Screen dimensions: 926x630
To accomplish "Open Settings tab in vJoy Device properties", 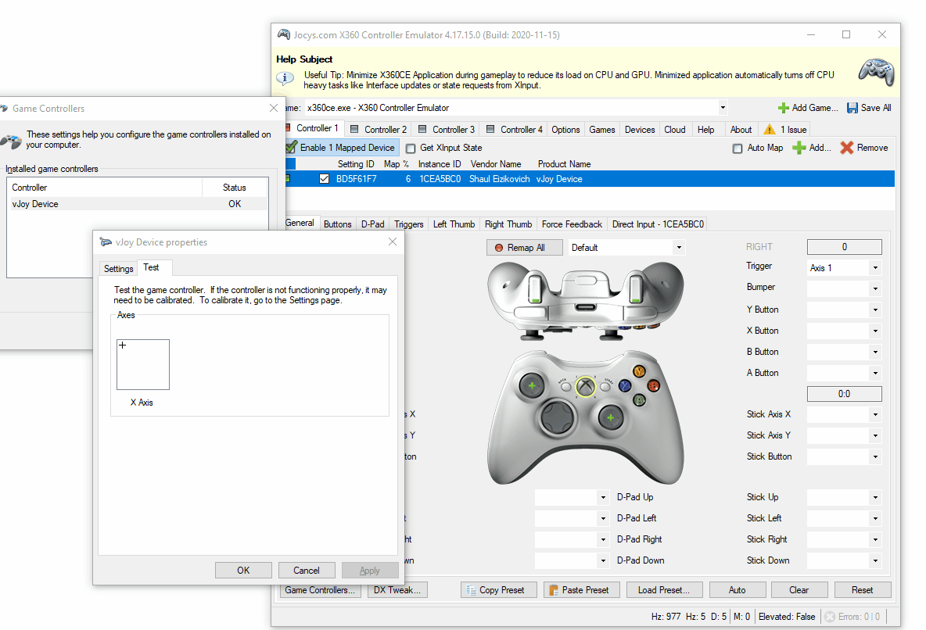I will [x=119, y=269].
